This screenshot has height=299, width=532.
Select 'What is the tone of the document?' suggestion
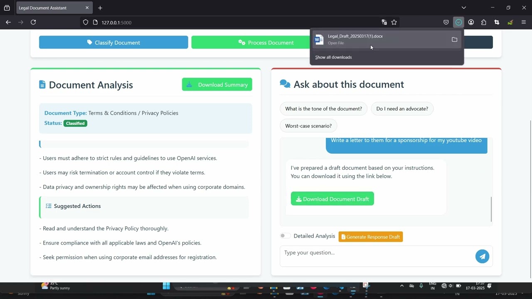click(x=324, y=109)
